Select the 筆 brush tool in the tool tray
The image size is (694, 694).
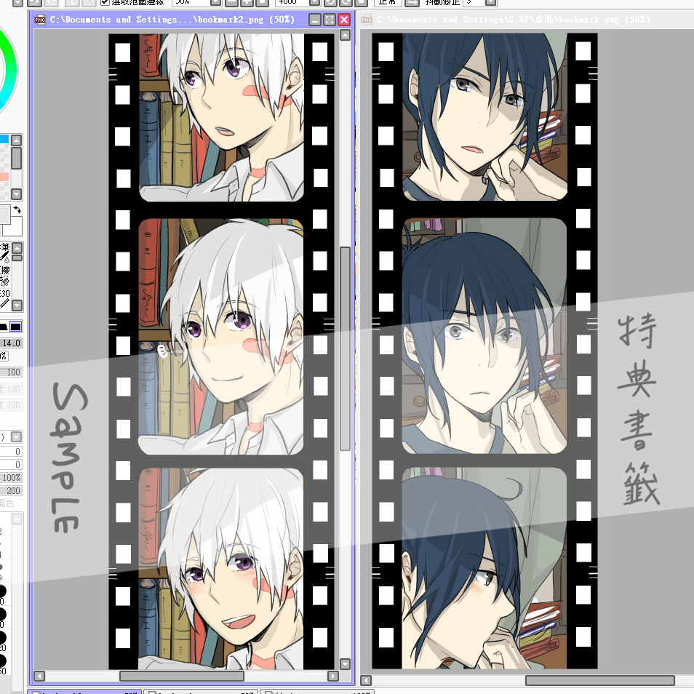4,252
